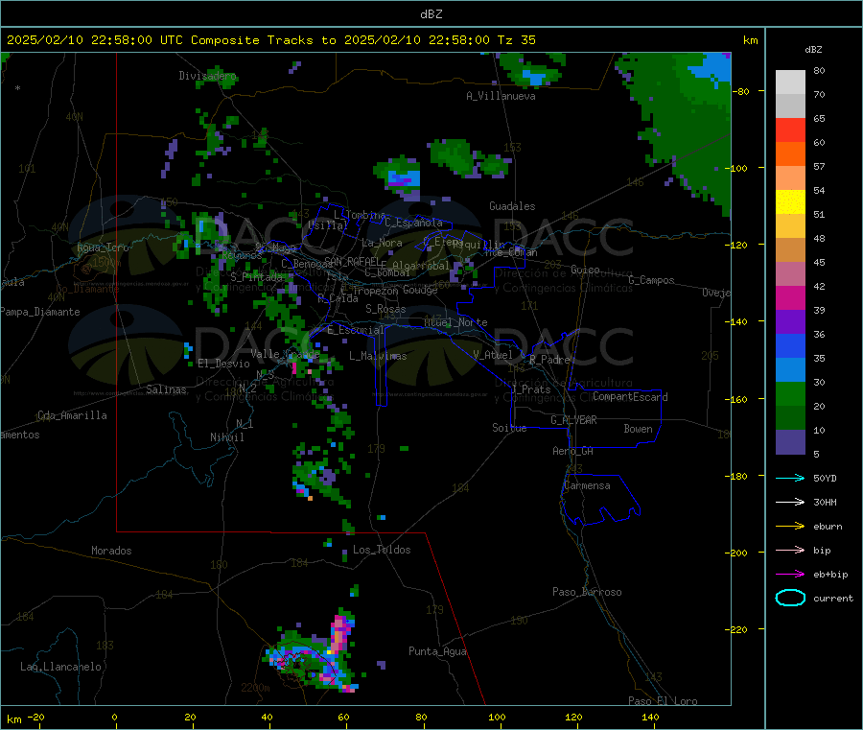Click the Pampa_Diamante place label
The height and width of the screenshot is (730, 863).
pos(40,312)
